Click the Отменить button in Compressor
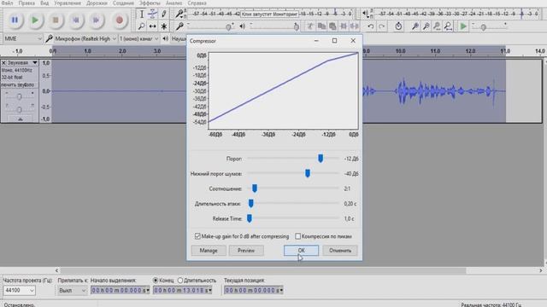This screenshot has height=307, width=547. [x=340, y=251]
